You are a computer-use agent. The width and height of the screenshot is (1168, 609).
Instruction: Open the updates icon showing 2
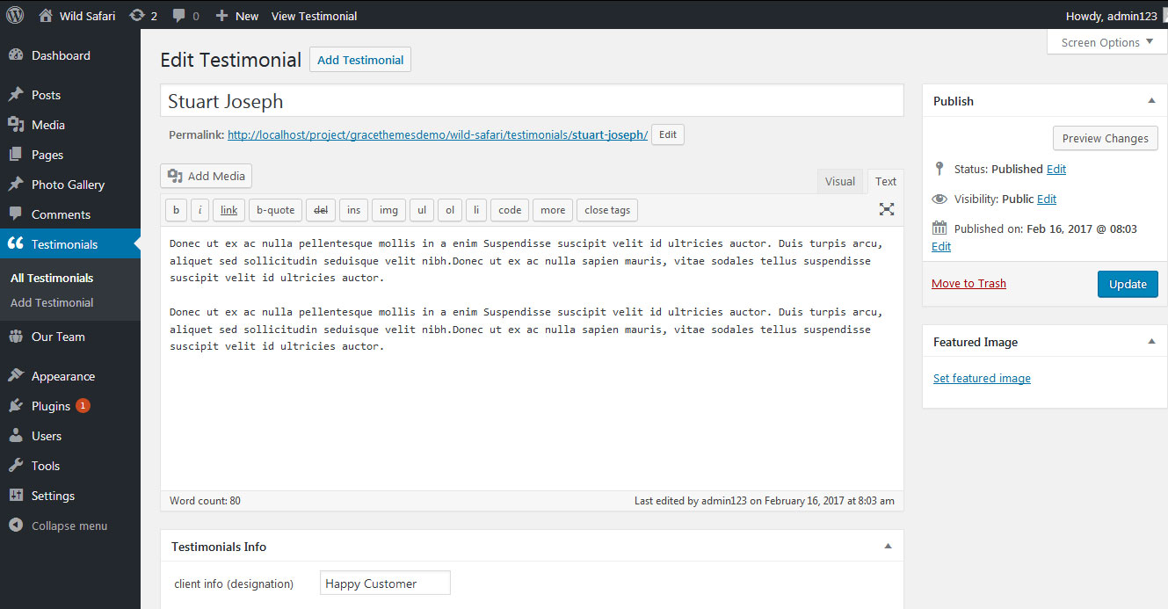pyautogui.click(x=136, y=15)
